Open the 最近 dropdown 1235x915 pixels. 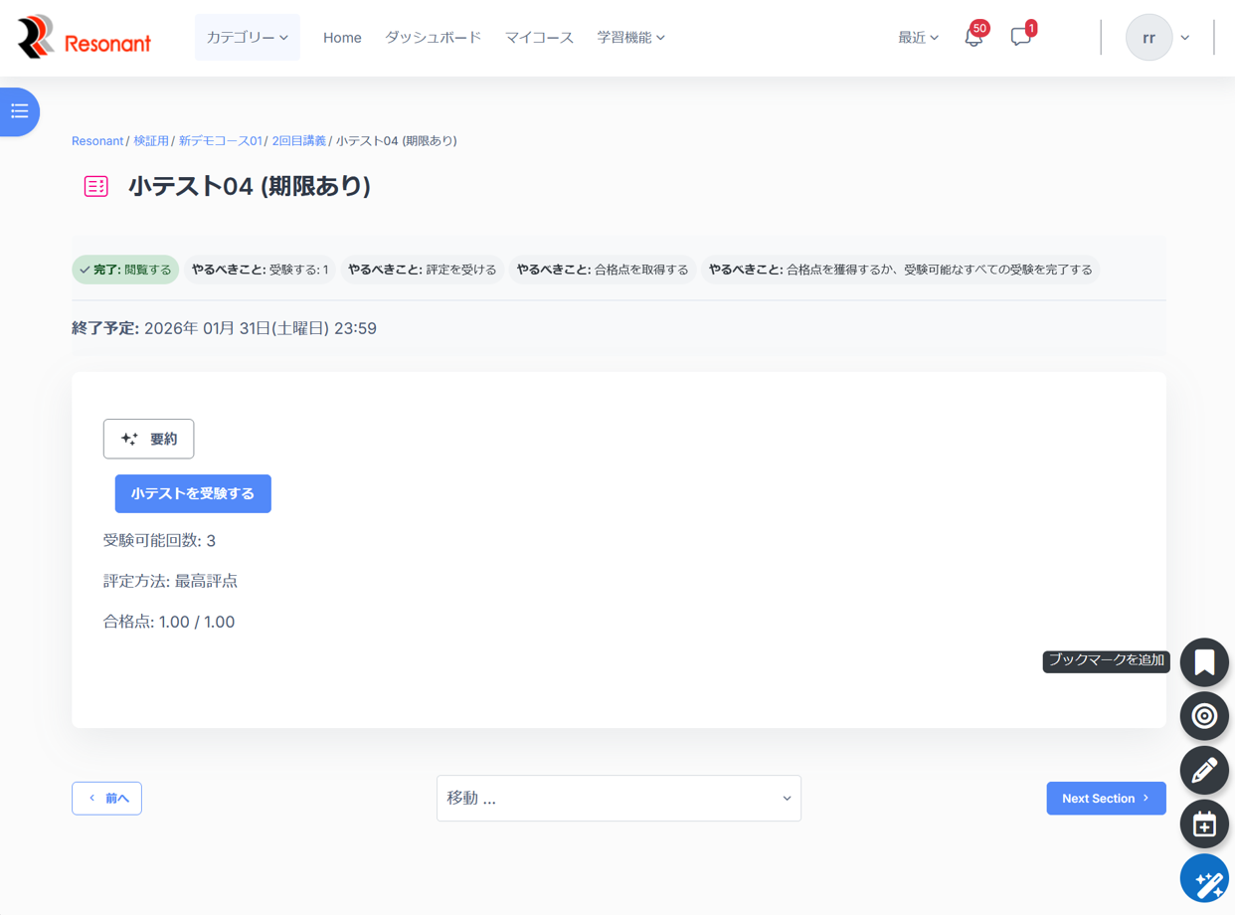point(918,38)
